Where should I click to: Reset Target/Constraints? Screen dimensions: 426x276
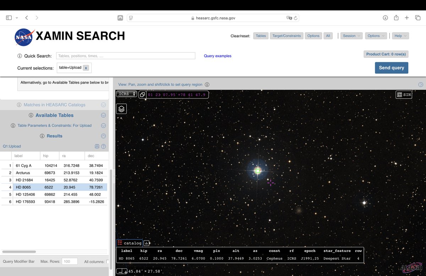(x=287, y=36)
